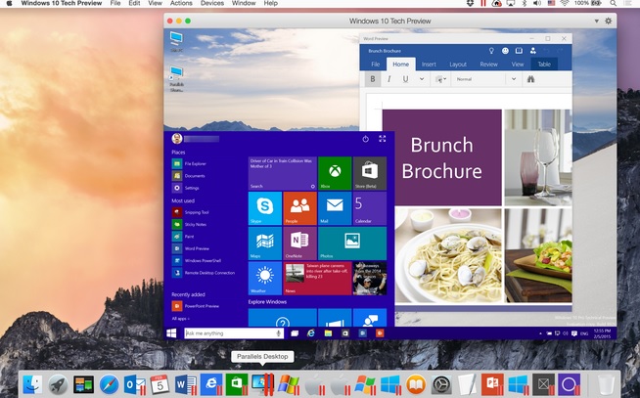The image size is (640, 398).
Task: Open the View ribbon tab in Word
Action: pos(517,64)
